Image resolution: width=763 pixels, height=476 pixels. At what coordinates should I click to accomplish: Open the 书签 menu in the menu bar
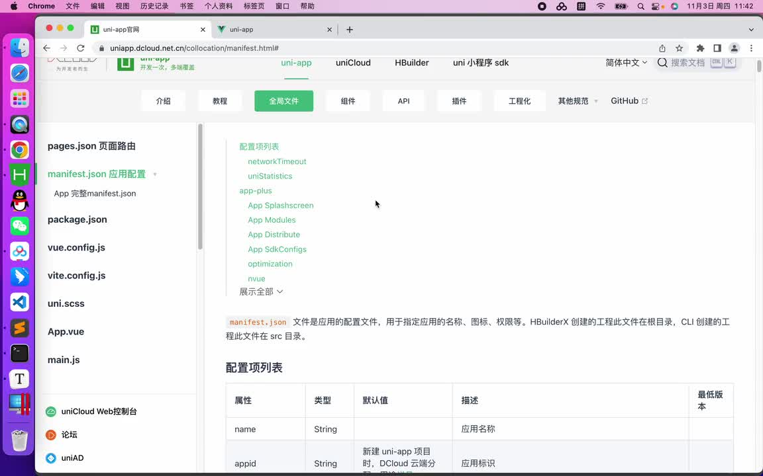[186, 7]
